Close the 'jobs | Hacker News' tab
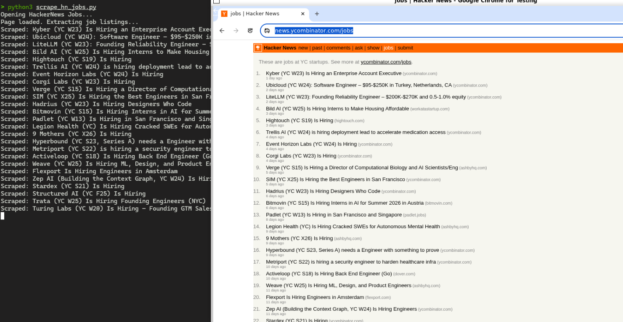 pyautogui.click(x=302, y=14)
